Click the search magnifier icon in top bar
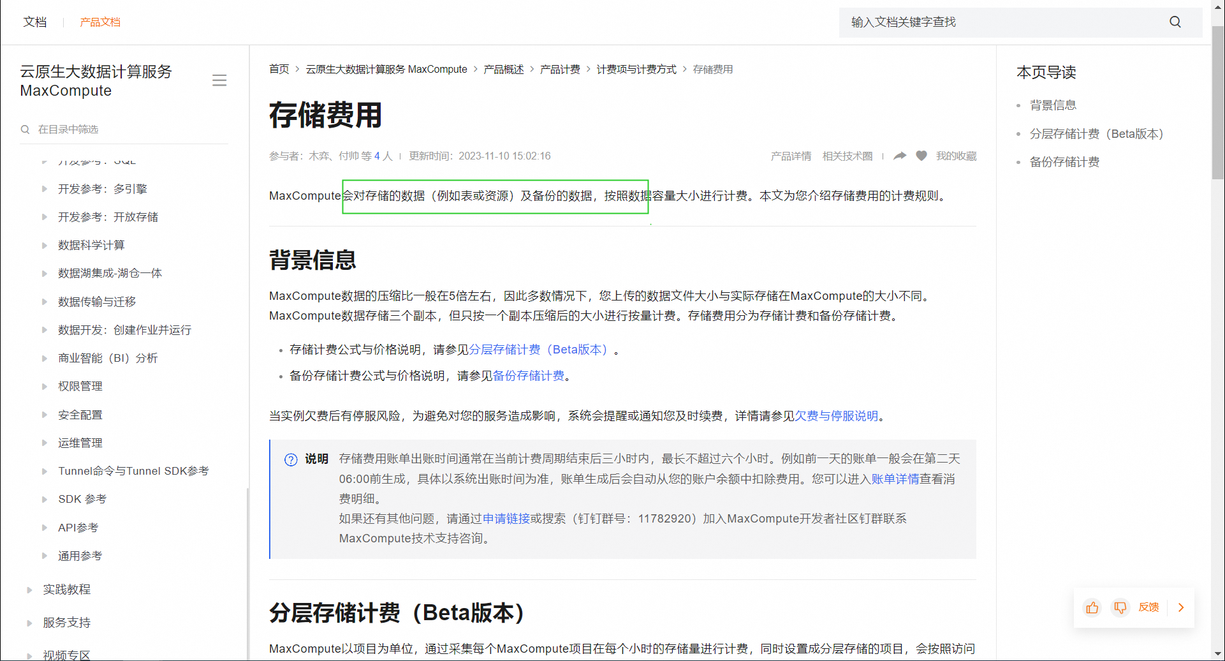1225x661 pixels. click(x=1175, y=22)
